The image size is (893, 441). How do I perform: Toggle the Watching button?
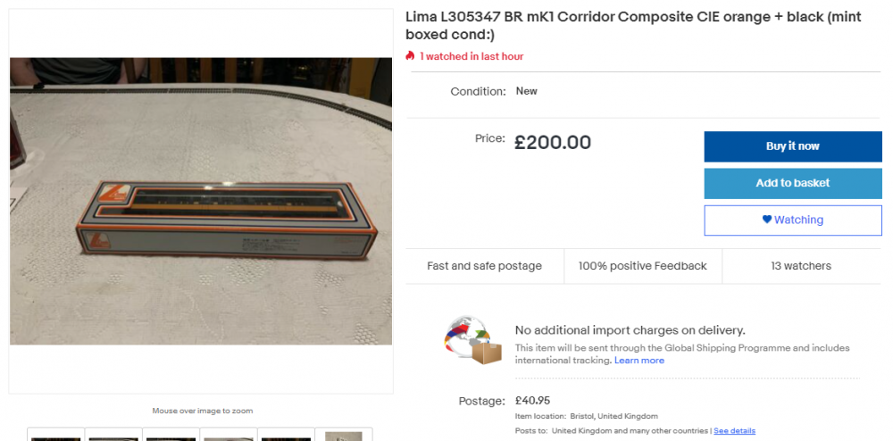point(792,220)
